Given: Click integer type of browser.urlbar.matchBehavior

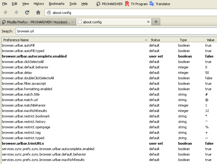Looking at the screenshot, I should [183, 105].
